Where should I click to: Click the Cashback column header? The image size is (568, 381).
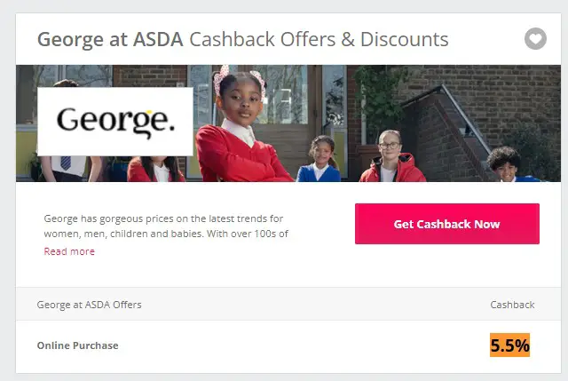tap(512, 305)
